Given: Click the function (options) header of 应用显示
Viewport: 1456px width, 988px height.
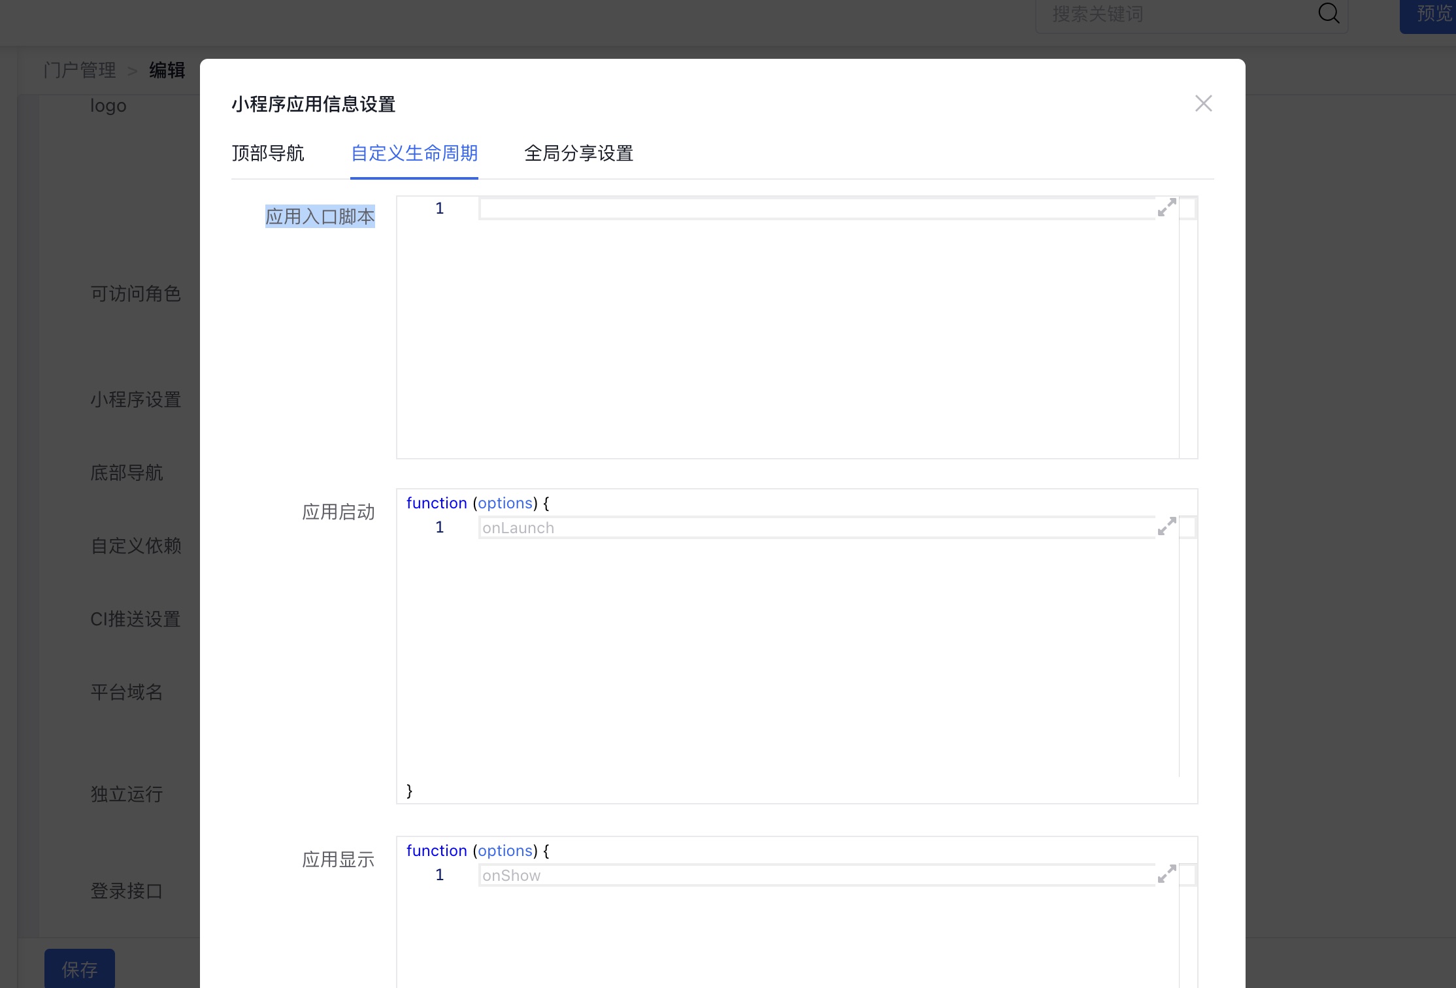Looking at the screenshot, I should tap(478, 851).
